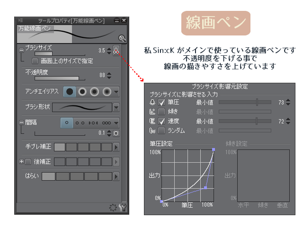The width and height of the screenshot is (303, 227).
Task: Click velocity icon in dynamics panel
Action: click(x=152, y=121)
